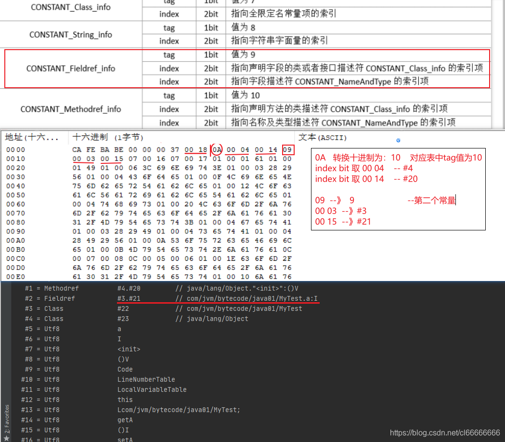Click the #9 Utf8 Code value
This screenshot has height=442, width=505.
[x=125, y=370]
